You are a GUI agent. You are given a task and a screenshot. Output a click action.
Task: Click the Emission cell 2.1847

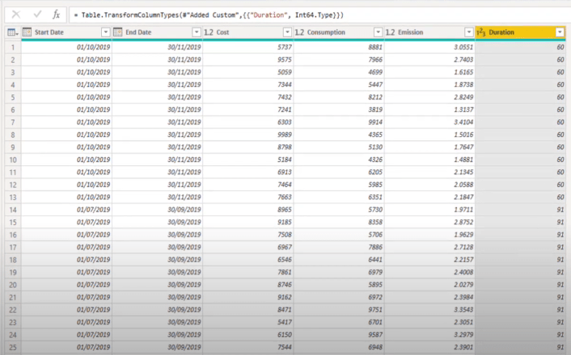(429, 198)
